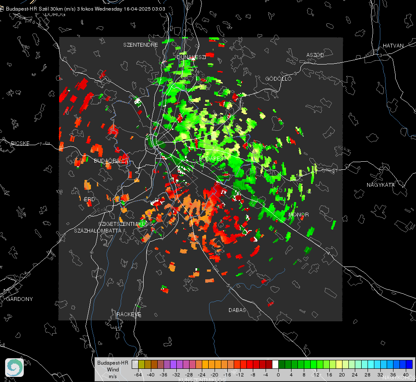Click the SZÁZHALOMBATTA map label
The height and width of the screenshot is (382, 416).
pos(98,230)
